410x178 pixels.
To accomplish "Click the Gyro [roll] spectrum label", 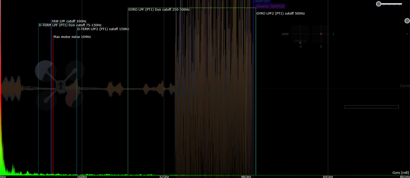I will [400, 173].
